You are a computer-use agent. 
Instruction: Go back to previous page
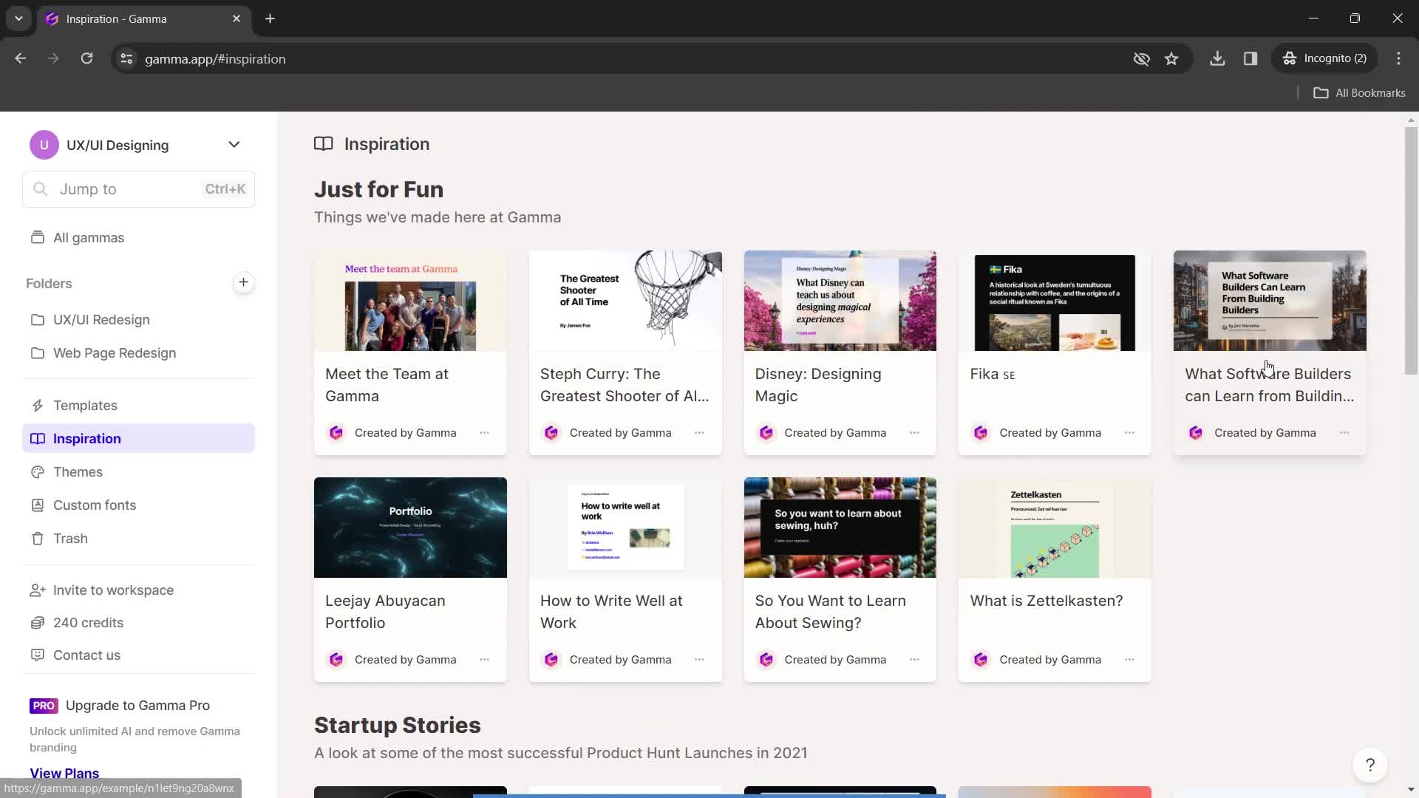21,59
